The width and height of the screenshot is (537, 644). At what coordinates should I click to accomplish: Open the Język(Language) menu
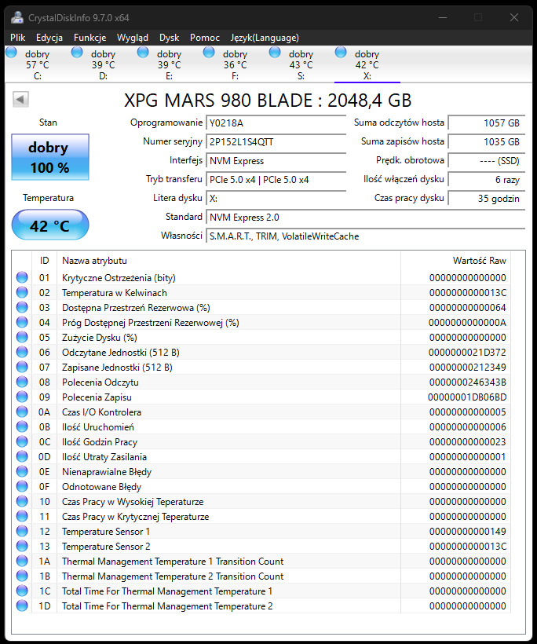click(x=264, y=37)
